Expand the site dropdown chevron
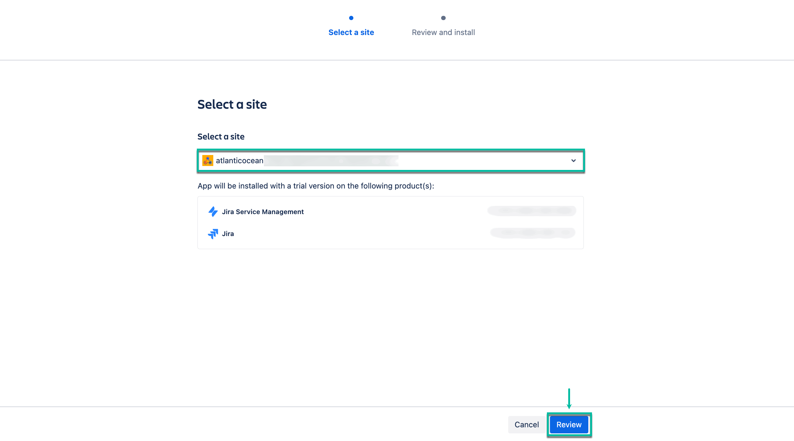Image resolution: width=794 pixels, height=441 pixels. click(x=573, y=161)
